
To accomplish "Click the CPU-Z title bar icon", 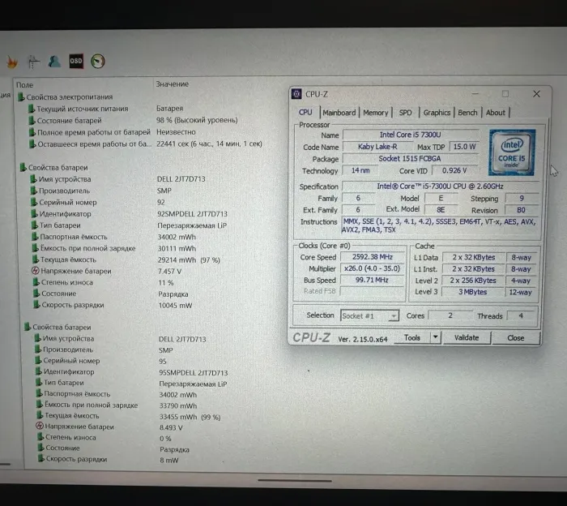I will point(297,94).
